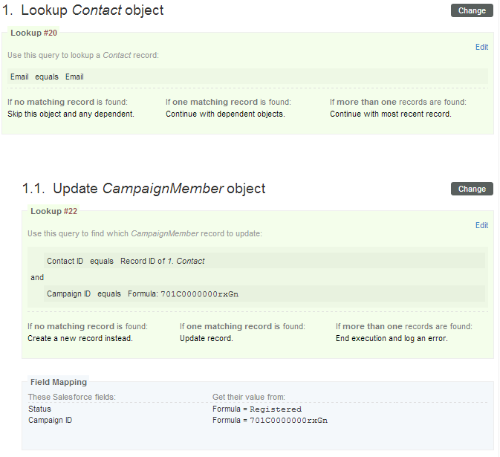500x457 pixels.
Task: Click 'Use this query to find which CampaignMember' text
Action: (145, 233)
